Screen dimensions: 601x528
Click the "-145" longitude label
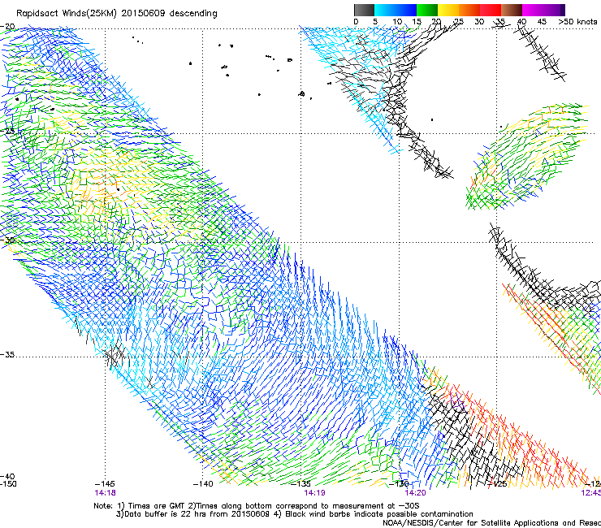[105, 484]
